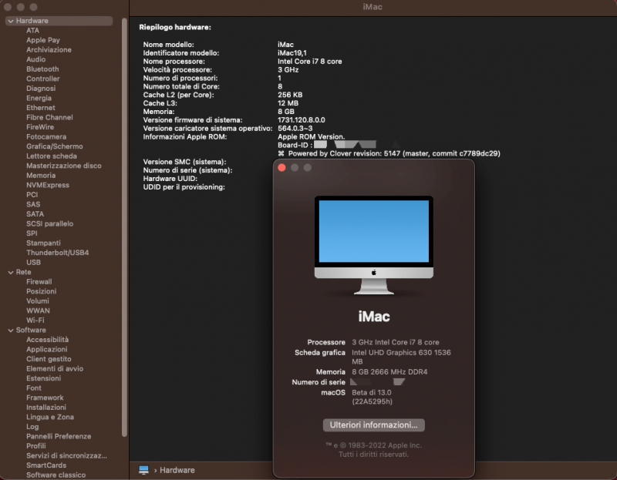617x480 pixels.
Task: Open Installazioni in the sidebar
Action: [46, 408]
